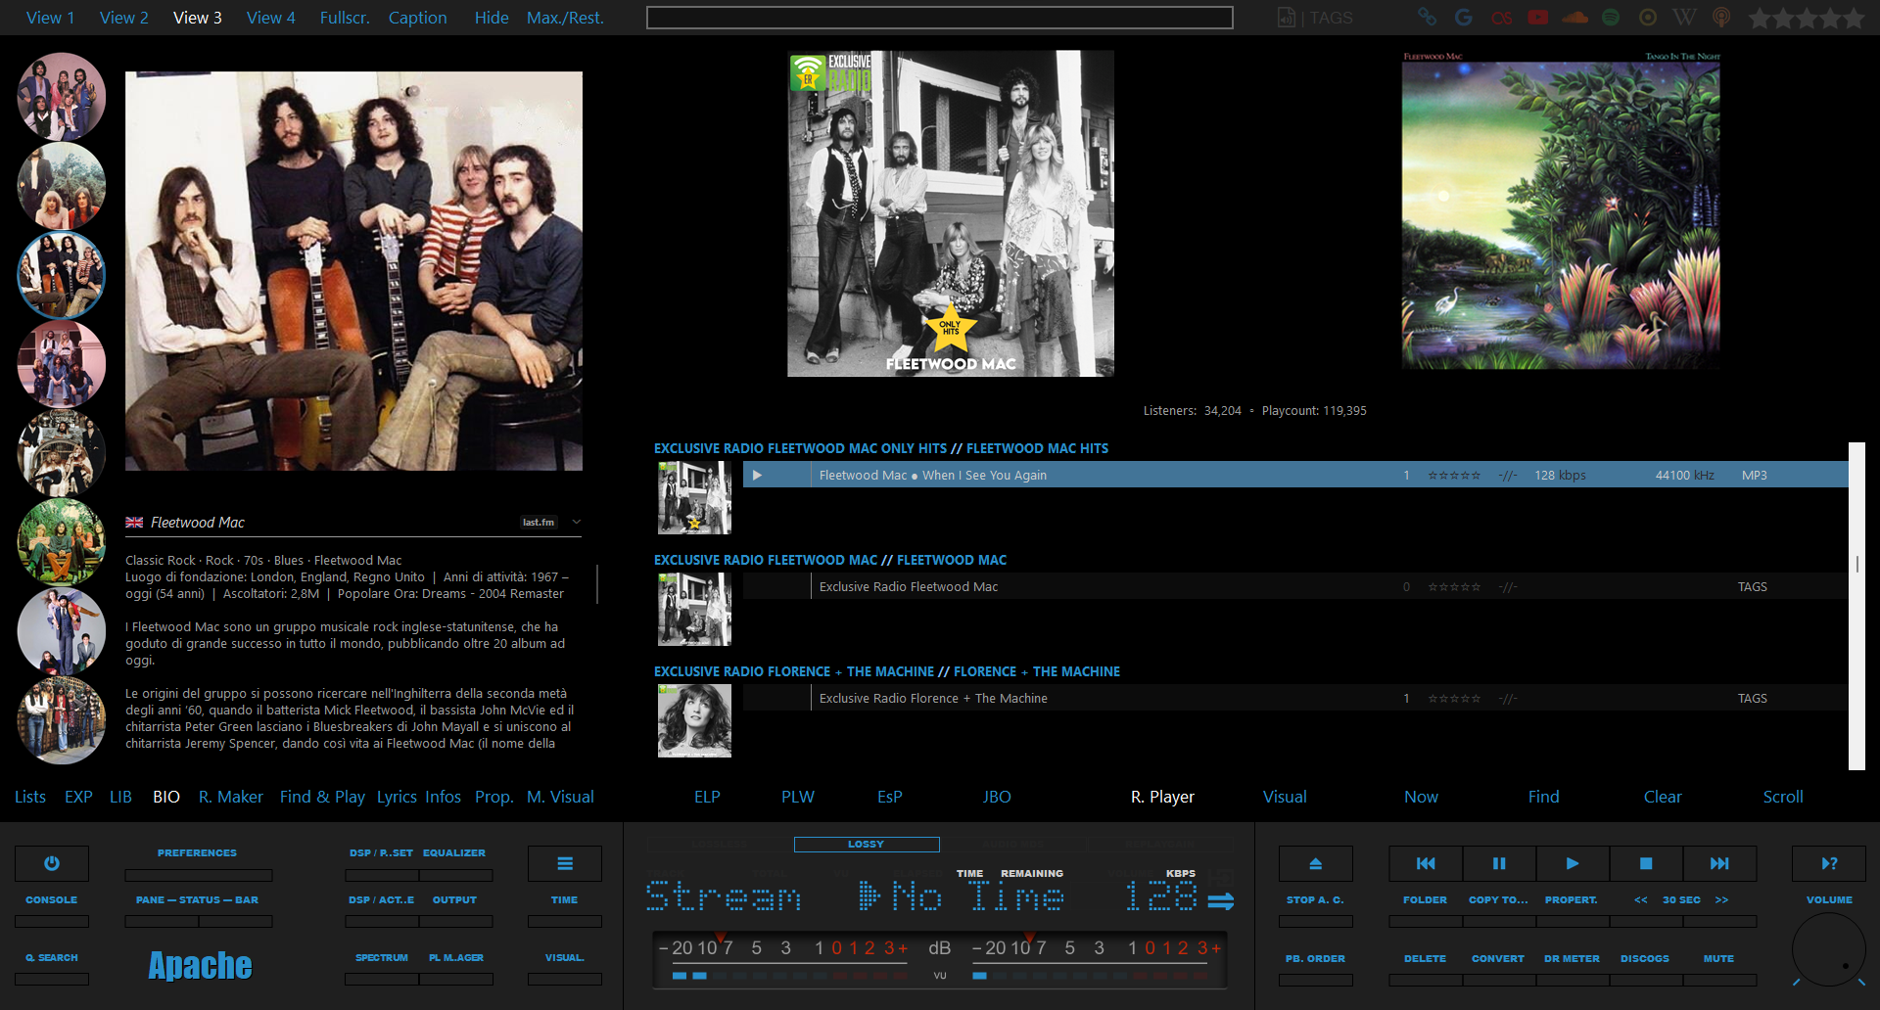The image size is (1880, 1010).
Task: Open the Lists tab
Action: [x=30, y=797]
